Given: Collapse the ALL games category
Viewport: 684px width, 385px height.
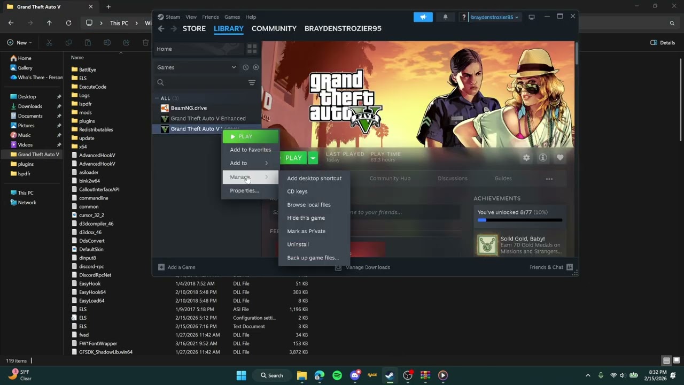Looking at the screenshot, I should point(157,98).
